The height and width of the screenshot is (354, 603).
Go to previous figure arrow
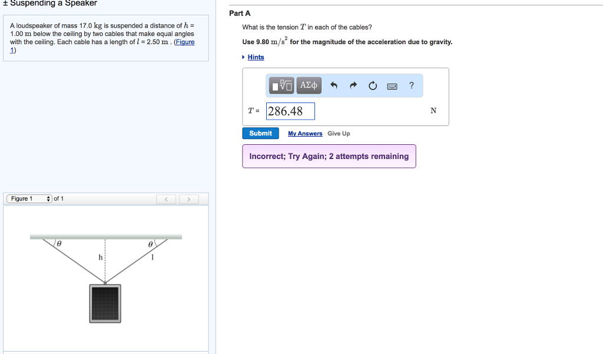[x=167, y=199]
